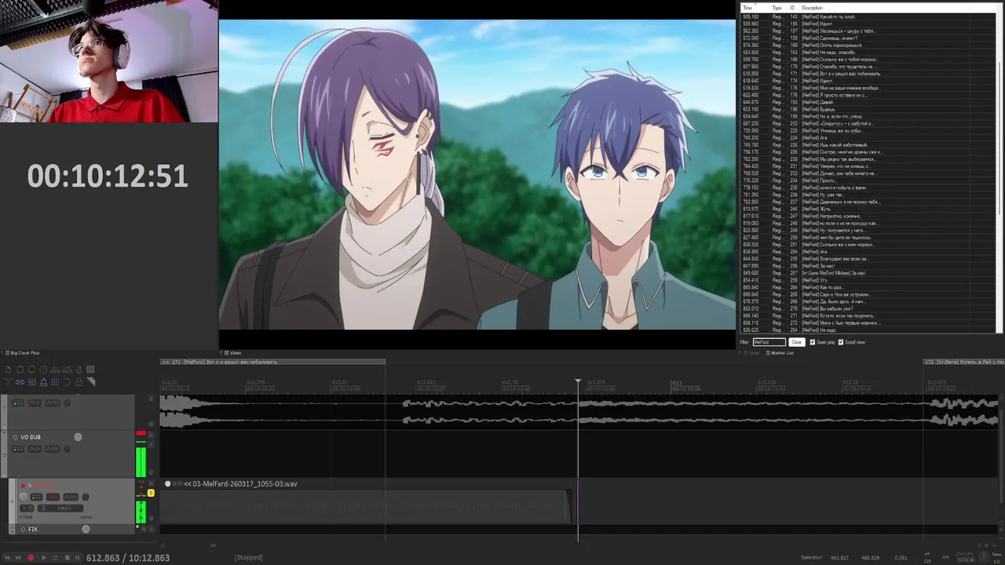Select region row ID 171 at 610.850

pyautogui.click(x=868, y=74)
